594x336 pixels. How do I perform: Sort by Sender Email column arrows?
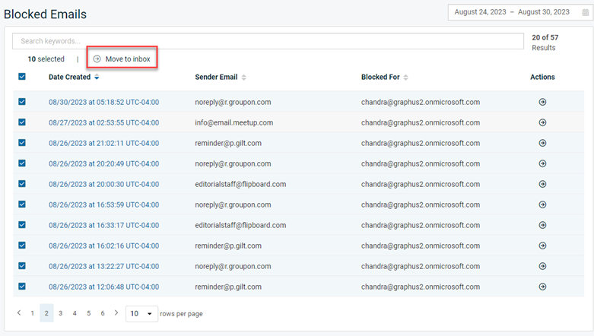tap(244, 78)
